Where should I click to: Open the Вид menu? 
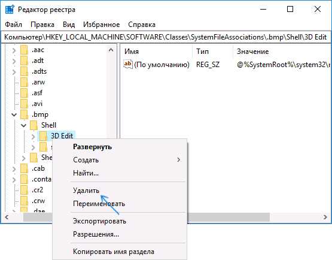(69, 25)
